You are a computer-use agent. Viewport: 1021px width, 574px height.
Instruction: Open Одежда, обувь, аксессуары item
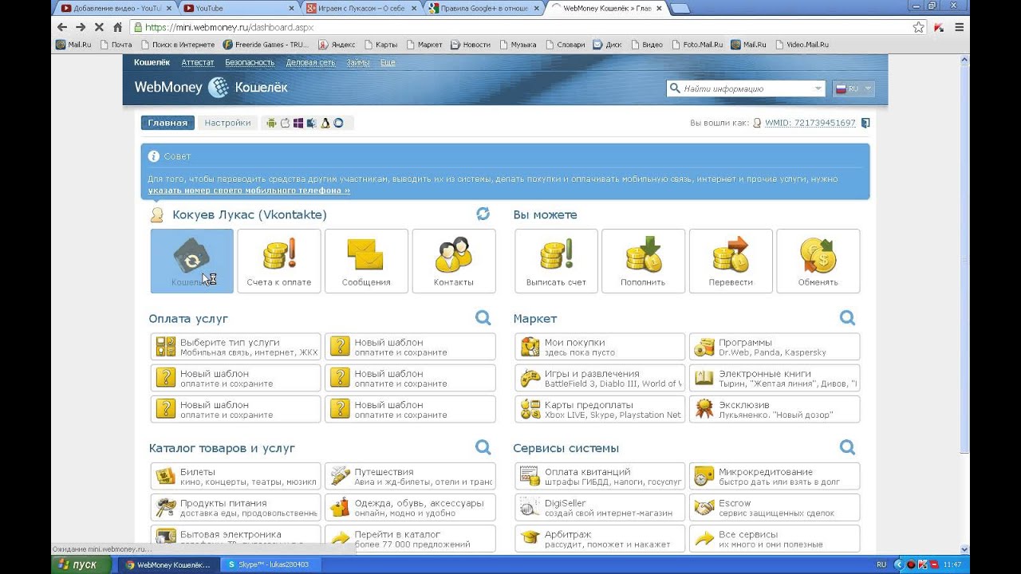tap(410, 507)
